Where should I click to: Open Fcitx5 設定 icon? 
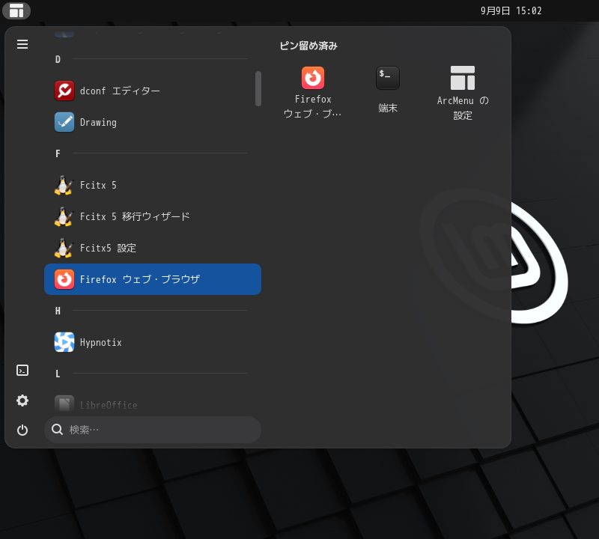(x=64, y=248)
